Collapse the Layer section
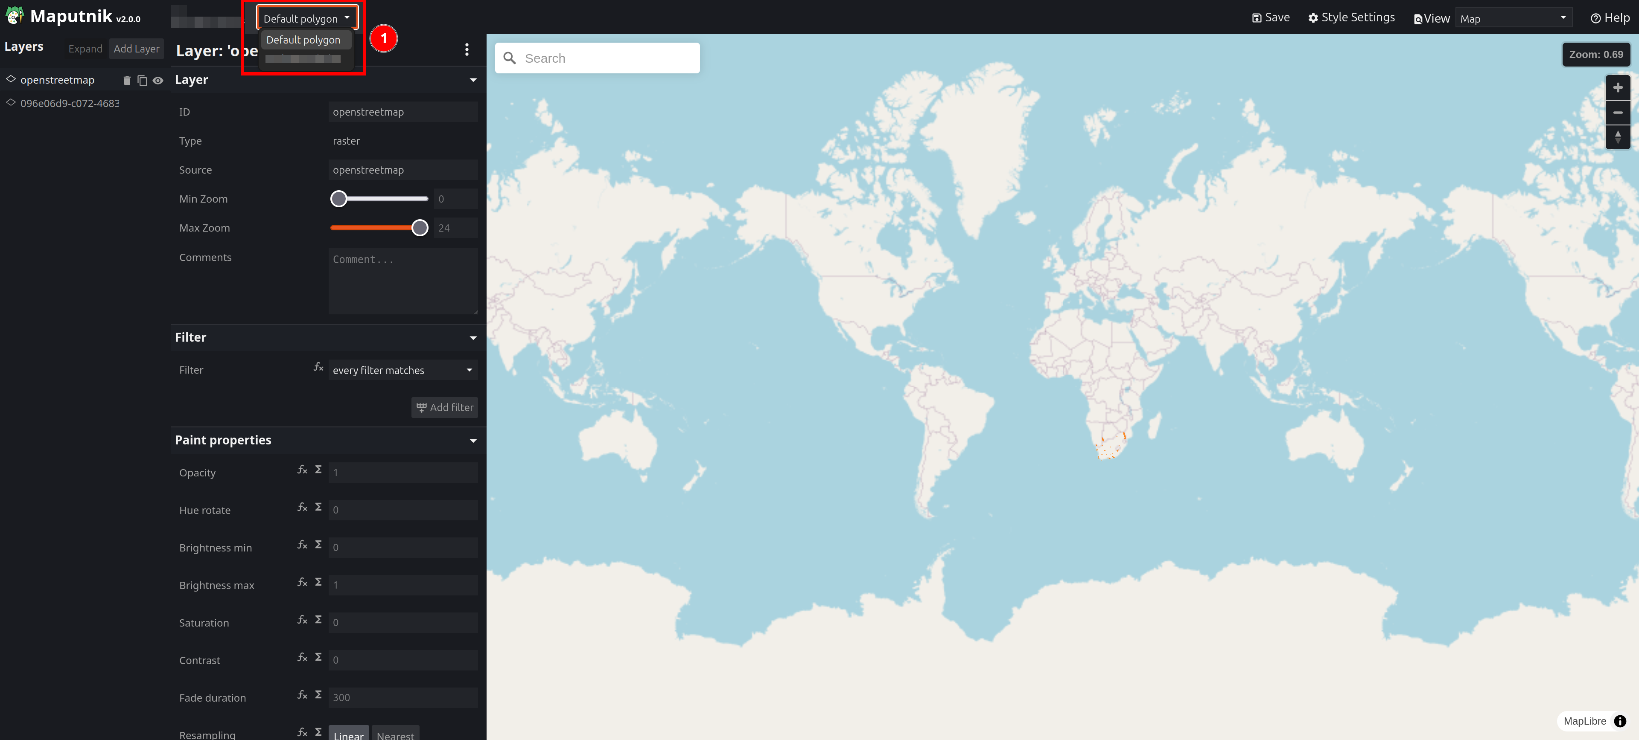 pos(473,80)
